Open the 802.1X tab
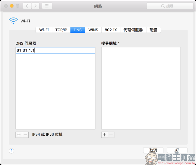The image size is (196, 165). coord(111,30)
